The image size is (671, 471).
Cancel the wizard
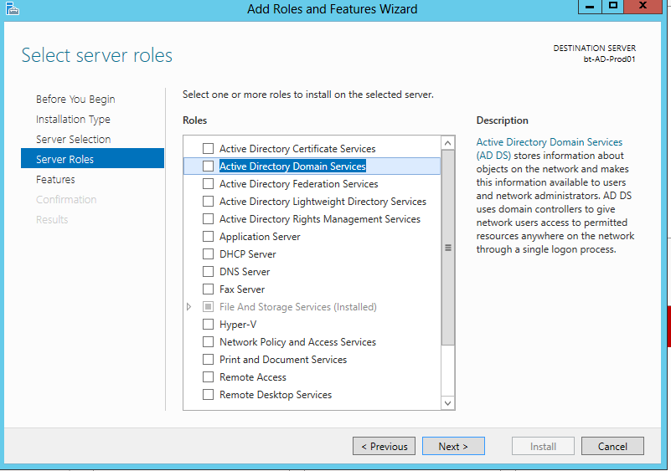point(612,446)
